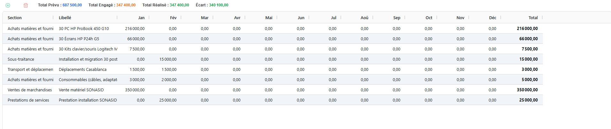The height and width of the screenshot is (129, 611).
Task: Select the Fév column header
Action: (173, 18)
